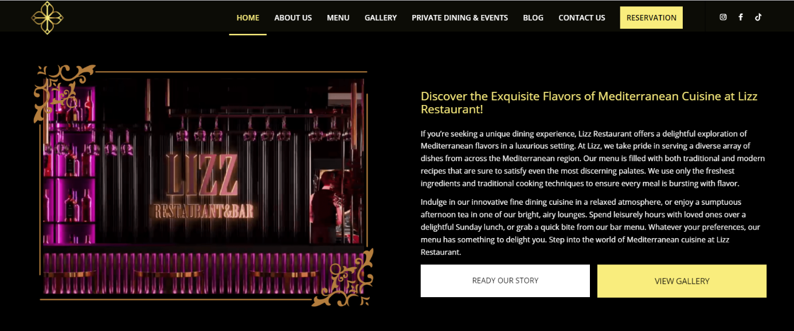Open the ABOUT US page

pos(293,18)
